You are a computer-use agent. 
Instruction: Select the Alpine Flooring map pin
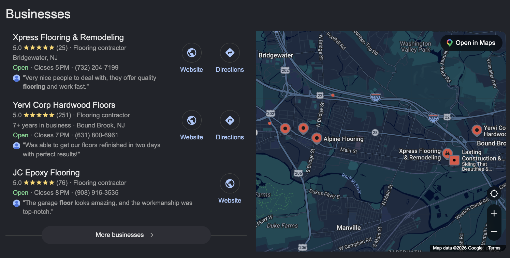tap(317, 138)
